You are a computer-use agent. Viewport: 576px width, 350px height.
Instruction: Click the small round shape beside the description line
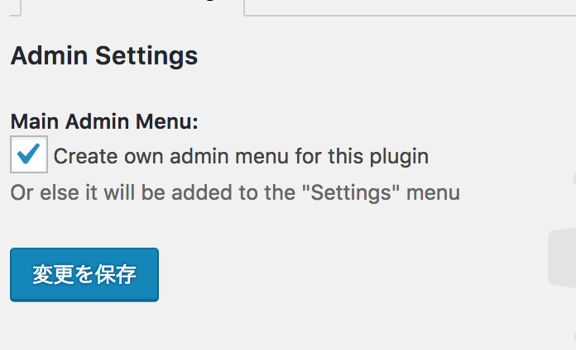tap(574, 179)
